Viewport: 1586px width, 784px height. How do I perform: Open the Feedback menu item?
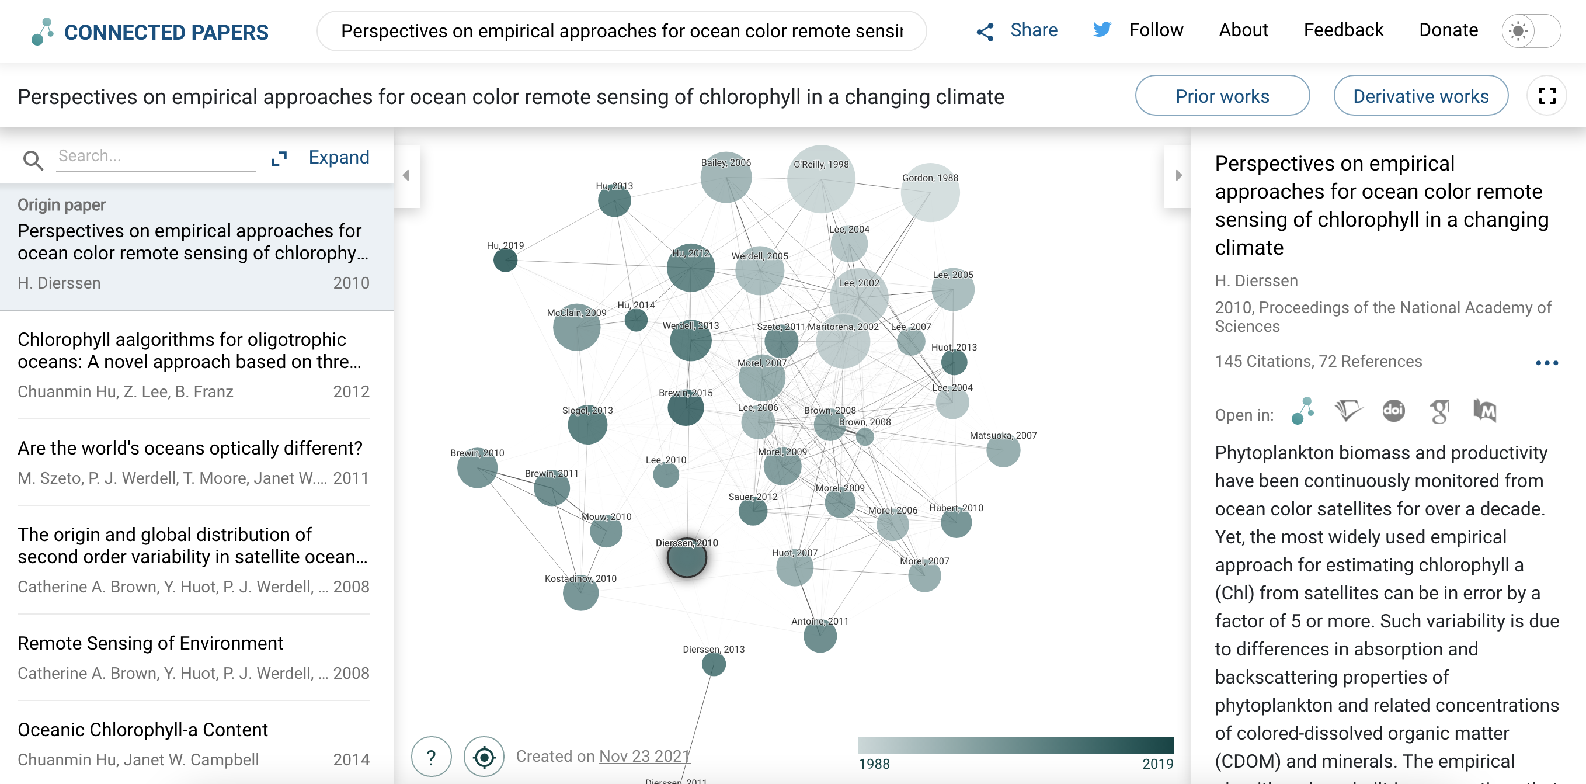(x=1343, y=30)
